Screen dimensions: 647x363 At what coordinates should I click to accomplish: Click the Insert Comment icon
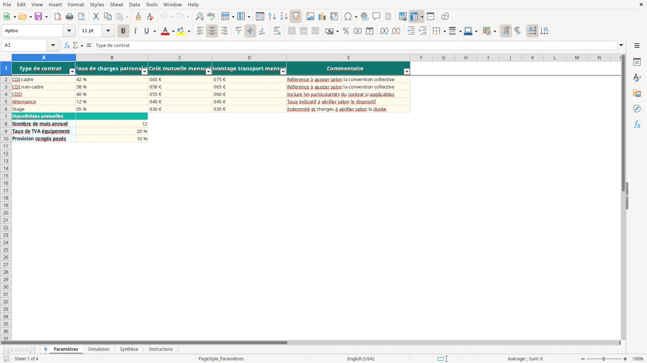click(376, 17)
